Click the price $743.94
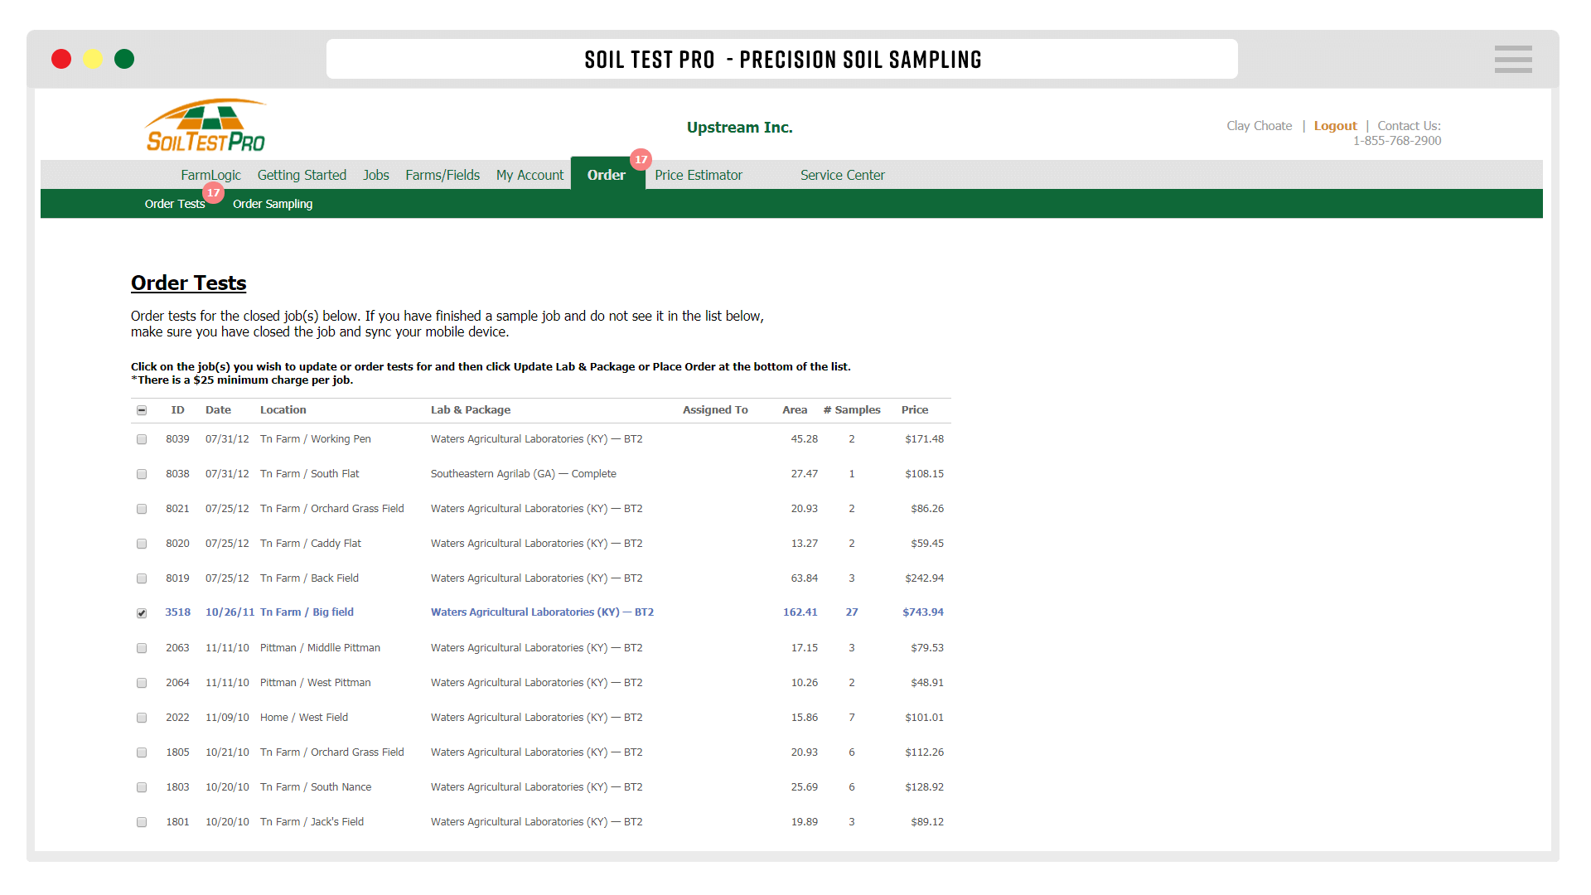 [923, 612]
